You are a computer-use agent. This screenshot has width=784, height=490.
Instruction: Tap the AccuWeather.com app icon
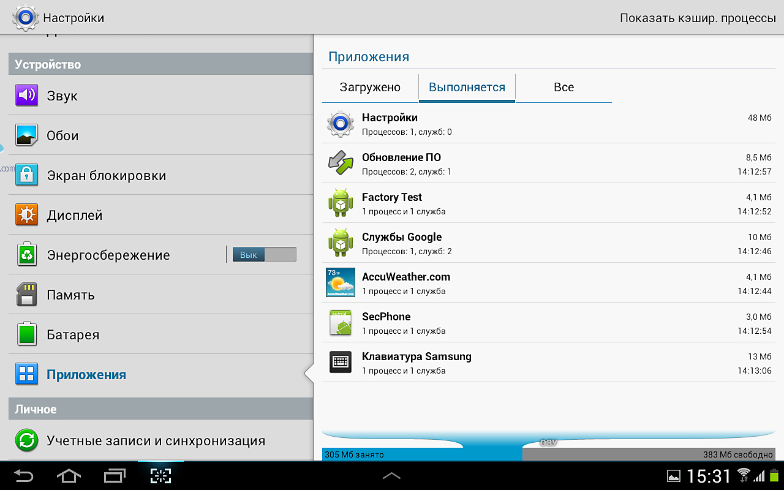pos(341,282)
